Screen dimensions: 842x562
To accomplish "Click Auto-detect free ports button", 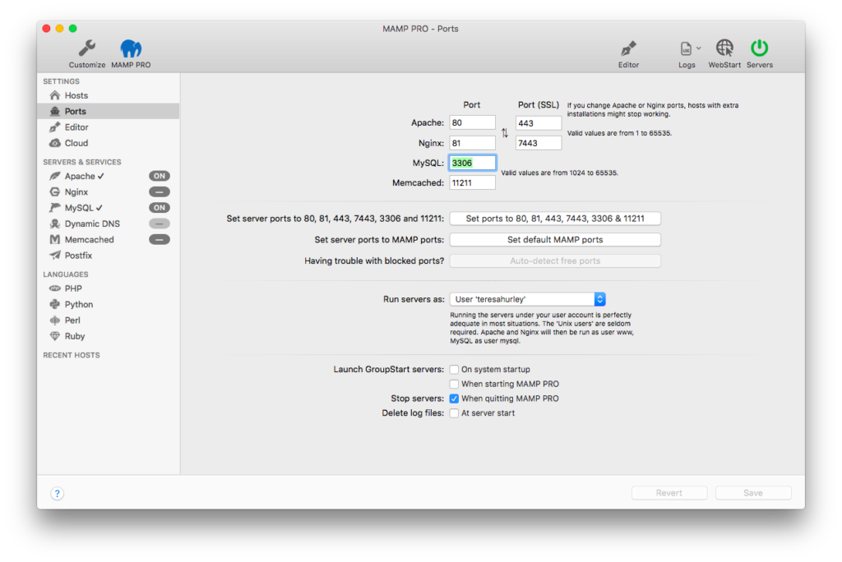I will click(x=555, y=261).
